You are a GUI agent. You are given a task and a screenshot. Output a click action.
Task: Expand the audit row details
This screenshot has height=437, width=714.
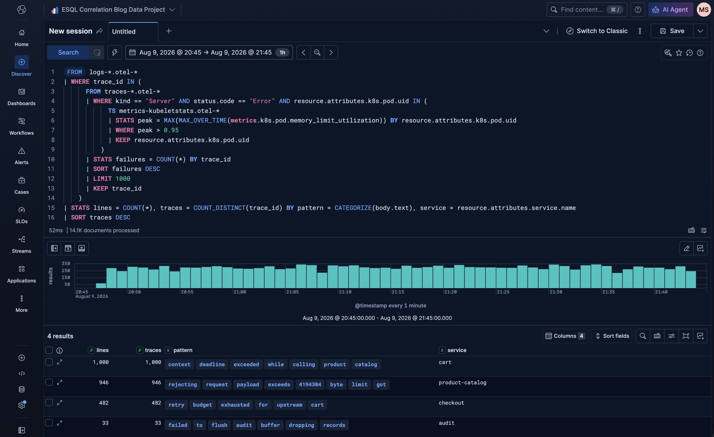(x=60, y=423)
